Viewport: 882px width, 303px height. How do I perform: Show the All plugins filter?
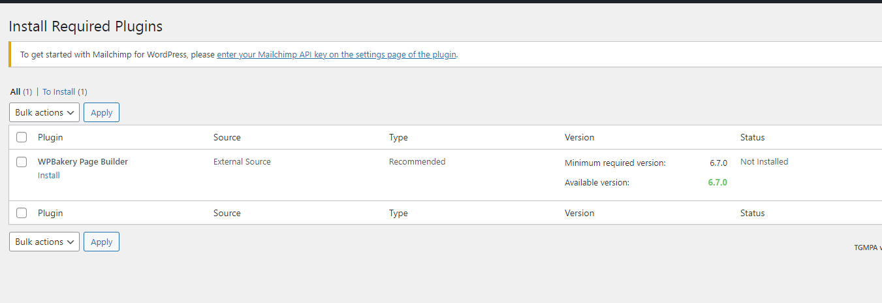click(15, 92)
